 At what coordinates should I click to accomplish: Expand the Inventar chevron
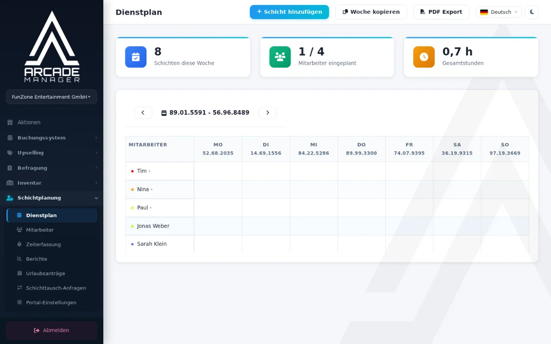[96, 183]
